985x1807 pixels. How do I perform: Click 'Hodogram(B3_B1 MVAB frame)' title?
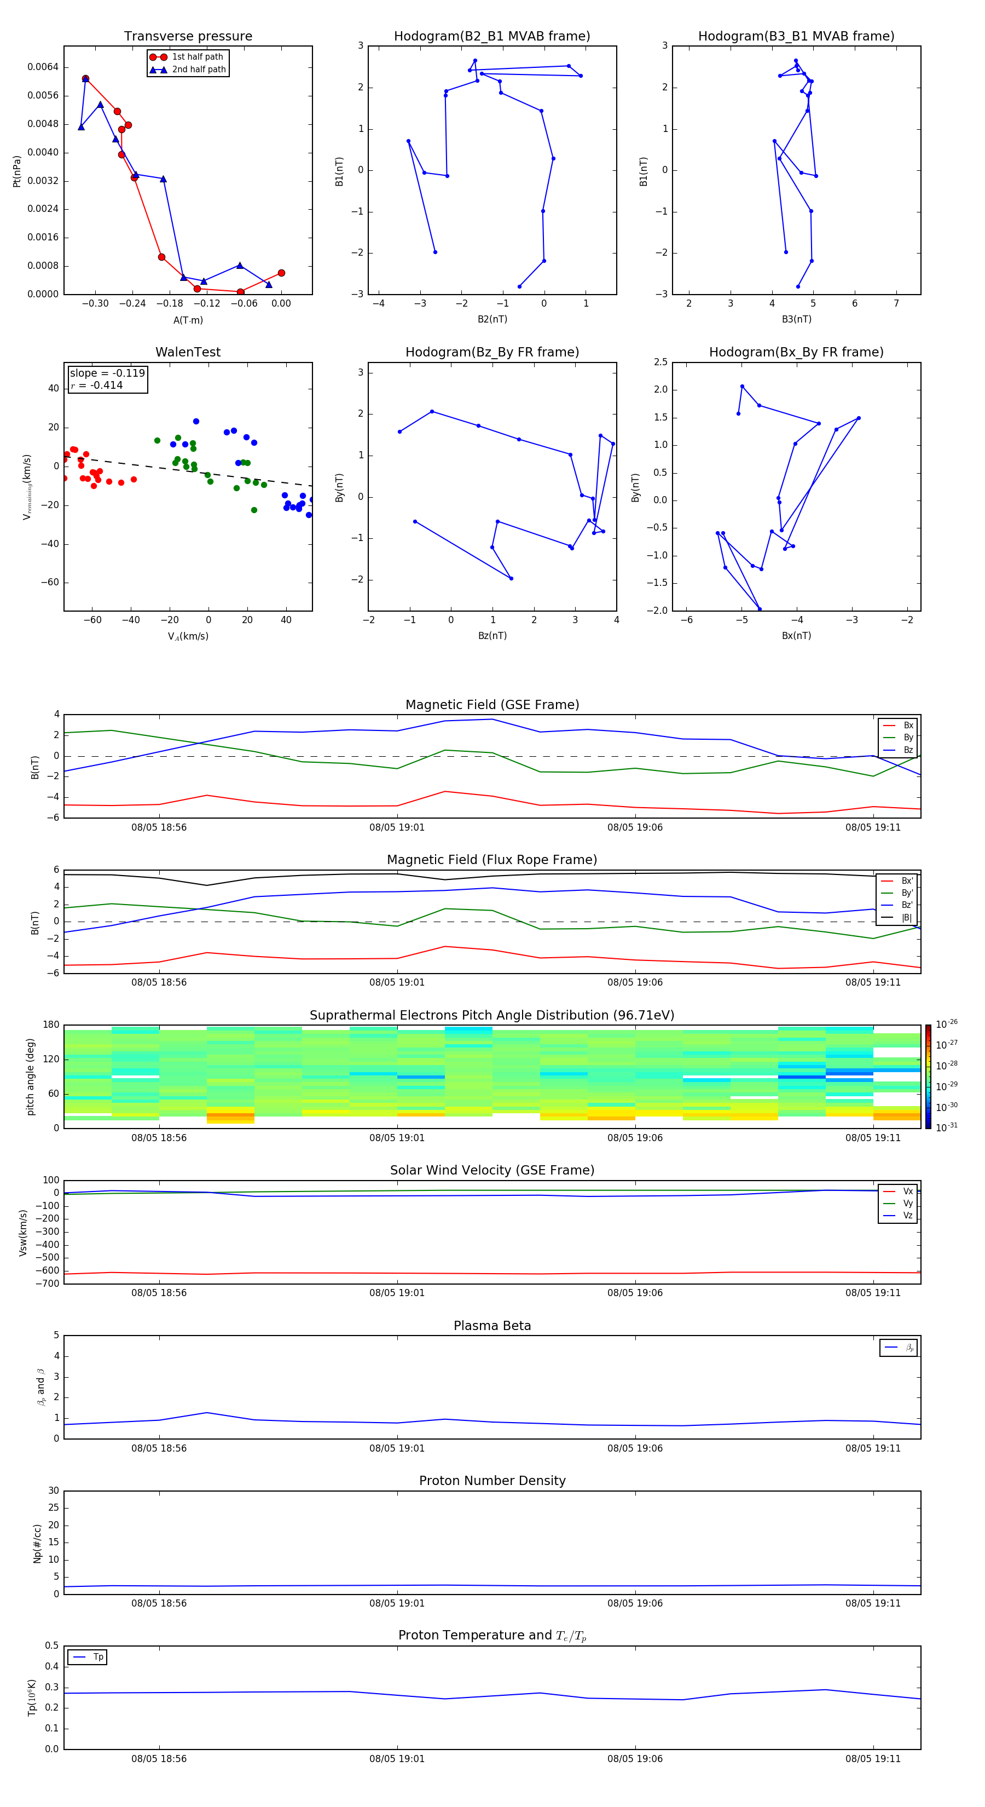pyautogui.click(x=796, y=37)
